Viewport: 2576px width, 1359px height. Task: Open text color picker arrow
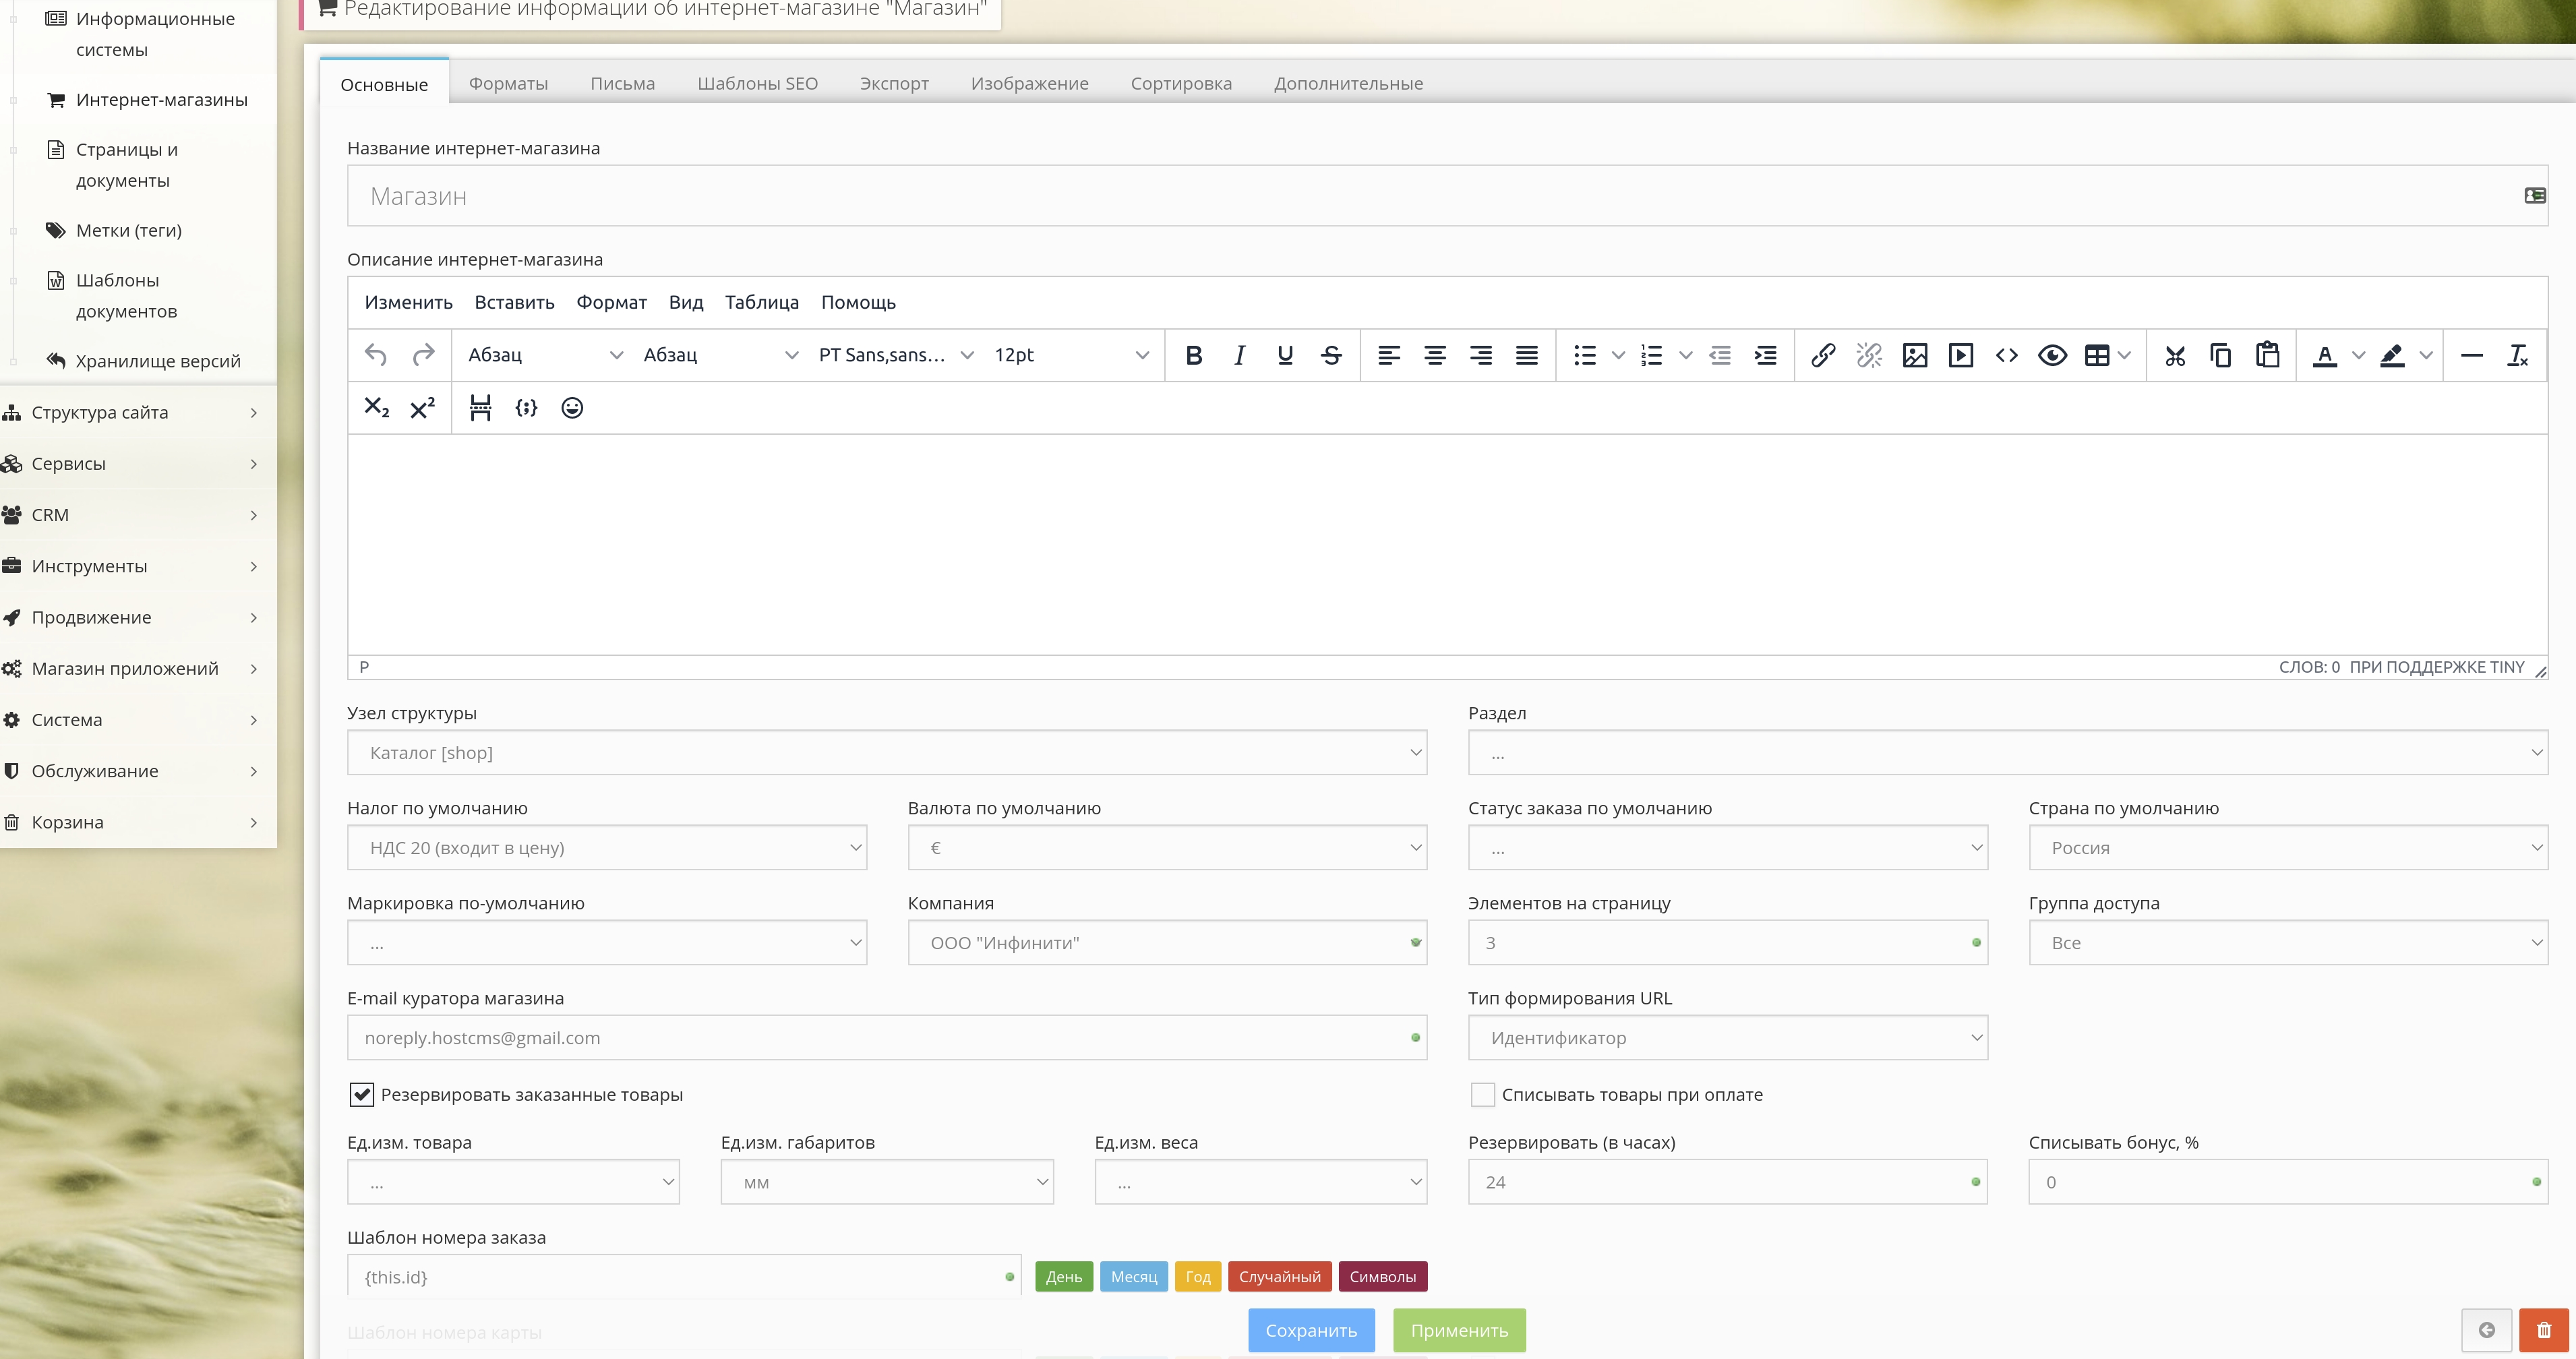2358,355
